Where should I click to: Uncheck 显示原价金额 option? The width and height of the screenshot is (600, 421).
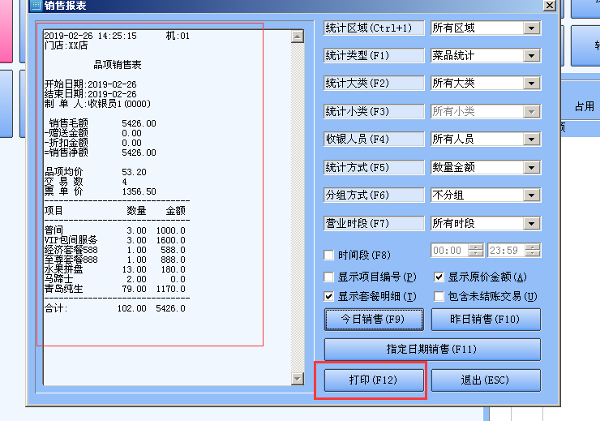(439, 277)
